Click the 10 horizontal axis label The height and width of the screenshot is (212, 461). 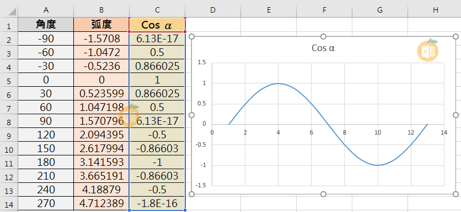pyautogui.click(x=378, y=132)
